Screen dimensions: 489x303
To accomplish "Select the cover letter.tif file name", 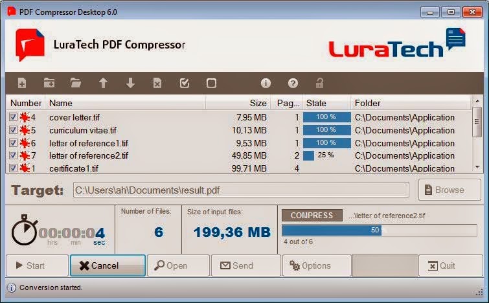I will tap(74, 118).
